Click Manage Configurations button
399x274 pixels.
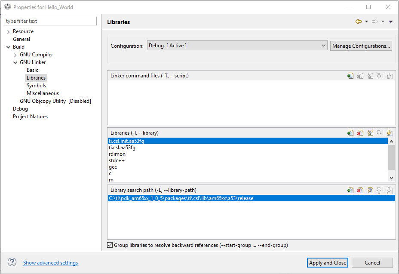click(361, 46)
